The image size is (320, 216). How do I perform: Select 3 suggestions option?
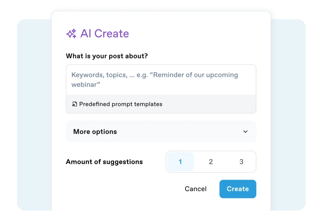click(241, 162)
